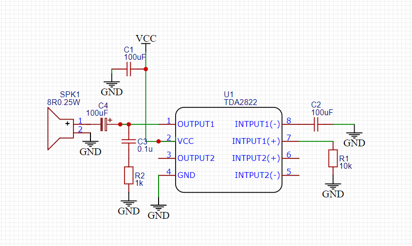
Task: Select the R1 resistor symbol
Action: (333, 158)
